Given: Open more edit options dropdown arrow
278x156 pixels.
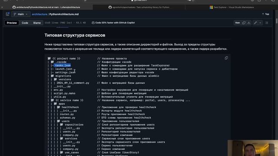Looking at the screenshot, I should click(x=260, y=23).
